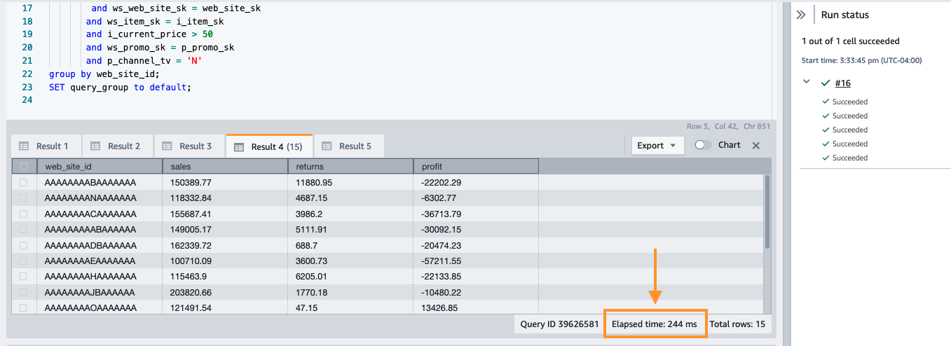The width and height of the screenshot is (951, 346).
Task: Click sales value 100710.09
Action: pyautogui.click(x=191, y=261)
